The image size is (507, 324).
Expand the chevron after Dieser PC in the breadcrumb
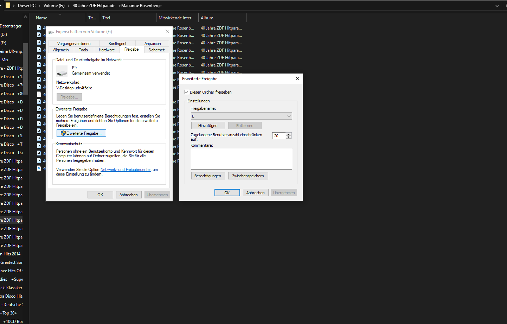point(39,6)
